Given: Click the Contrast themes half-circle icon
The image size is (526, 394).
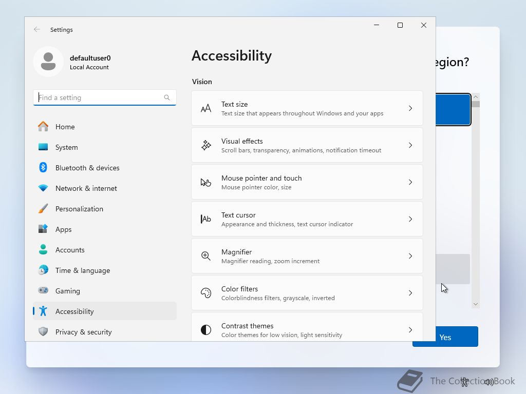Looking at the screenshot, I should point(206,330).
